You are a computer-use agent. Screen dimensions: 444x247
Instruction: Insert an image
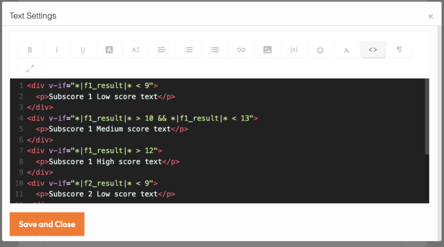(267, 50)
